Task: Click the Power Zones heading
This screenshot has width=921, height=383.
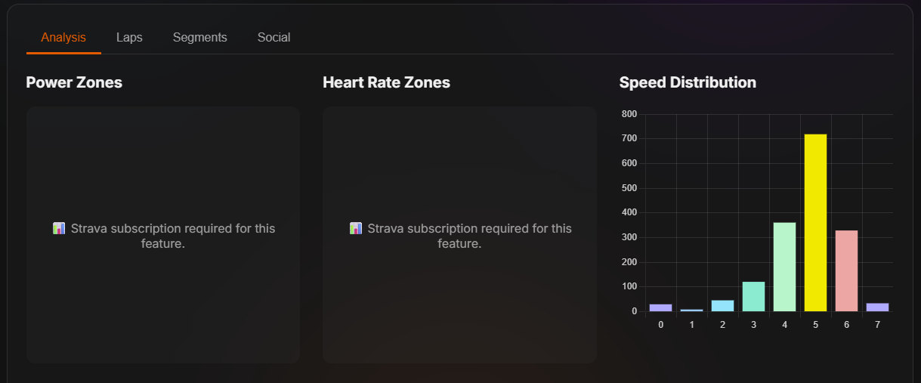Action: pyautogui.click(x=74, y=82)
